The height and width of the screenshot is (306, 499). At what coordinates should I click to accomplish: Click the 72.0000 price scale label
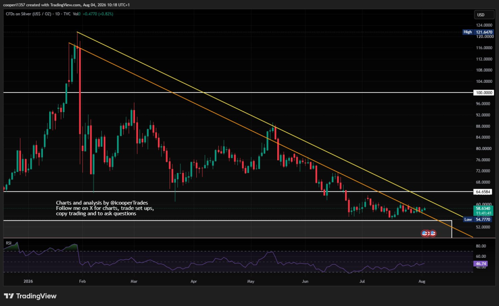point(484,171)
